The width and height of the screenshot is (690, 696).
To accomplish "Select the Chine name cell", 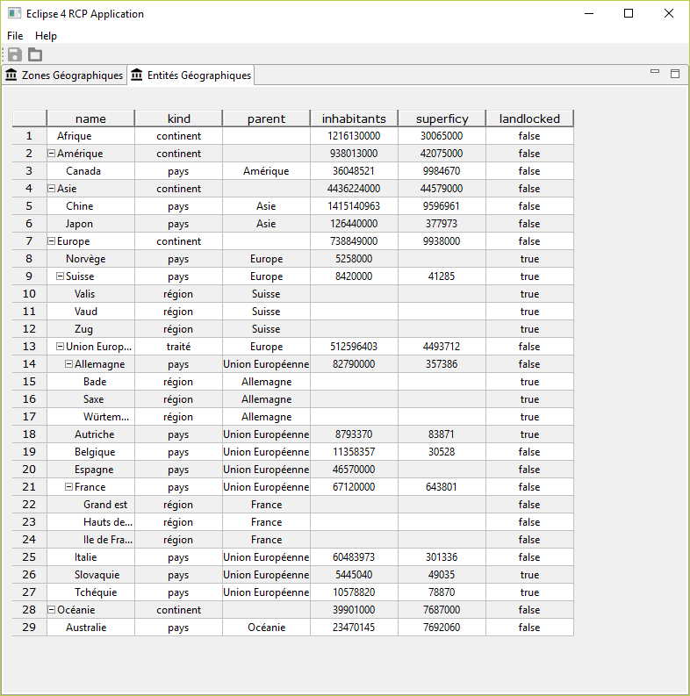I will click(x=90, y=206).
